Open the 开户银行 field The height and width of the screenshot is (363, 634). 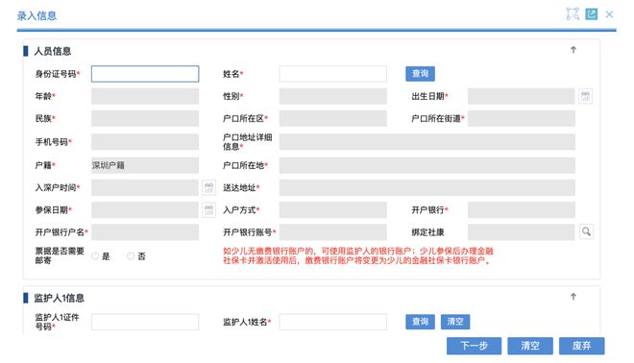522,209
